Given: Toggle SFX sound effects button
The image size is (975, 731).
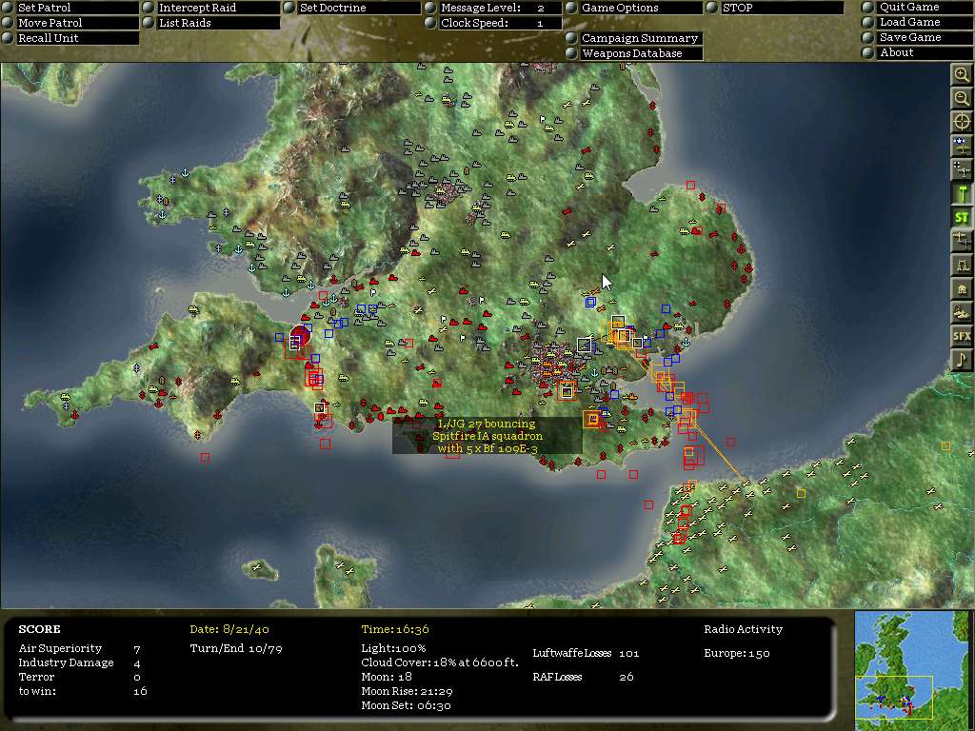Looking at the screenshot, I should [x=962, y=336].
